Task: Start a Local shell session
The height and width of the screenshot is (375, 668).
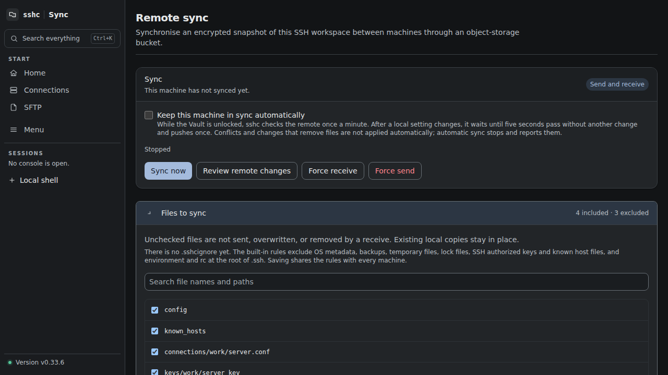Action: 62,180
